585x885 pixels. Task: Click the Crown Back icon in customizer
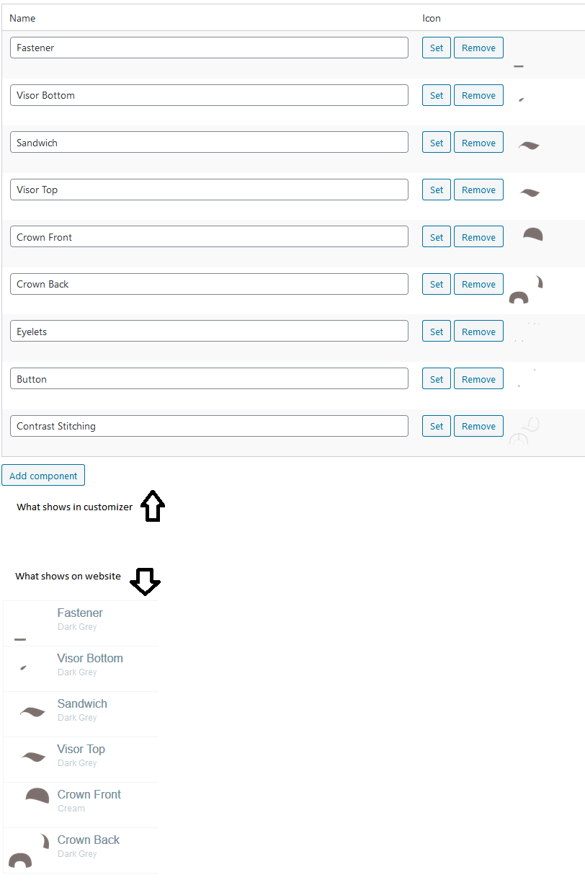coord(526,289)
